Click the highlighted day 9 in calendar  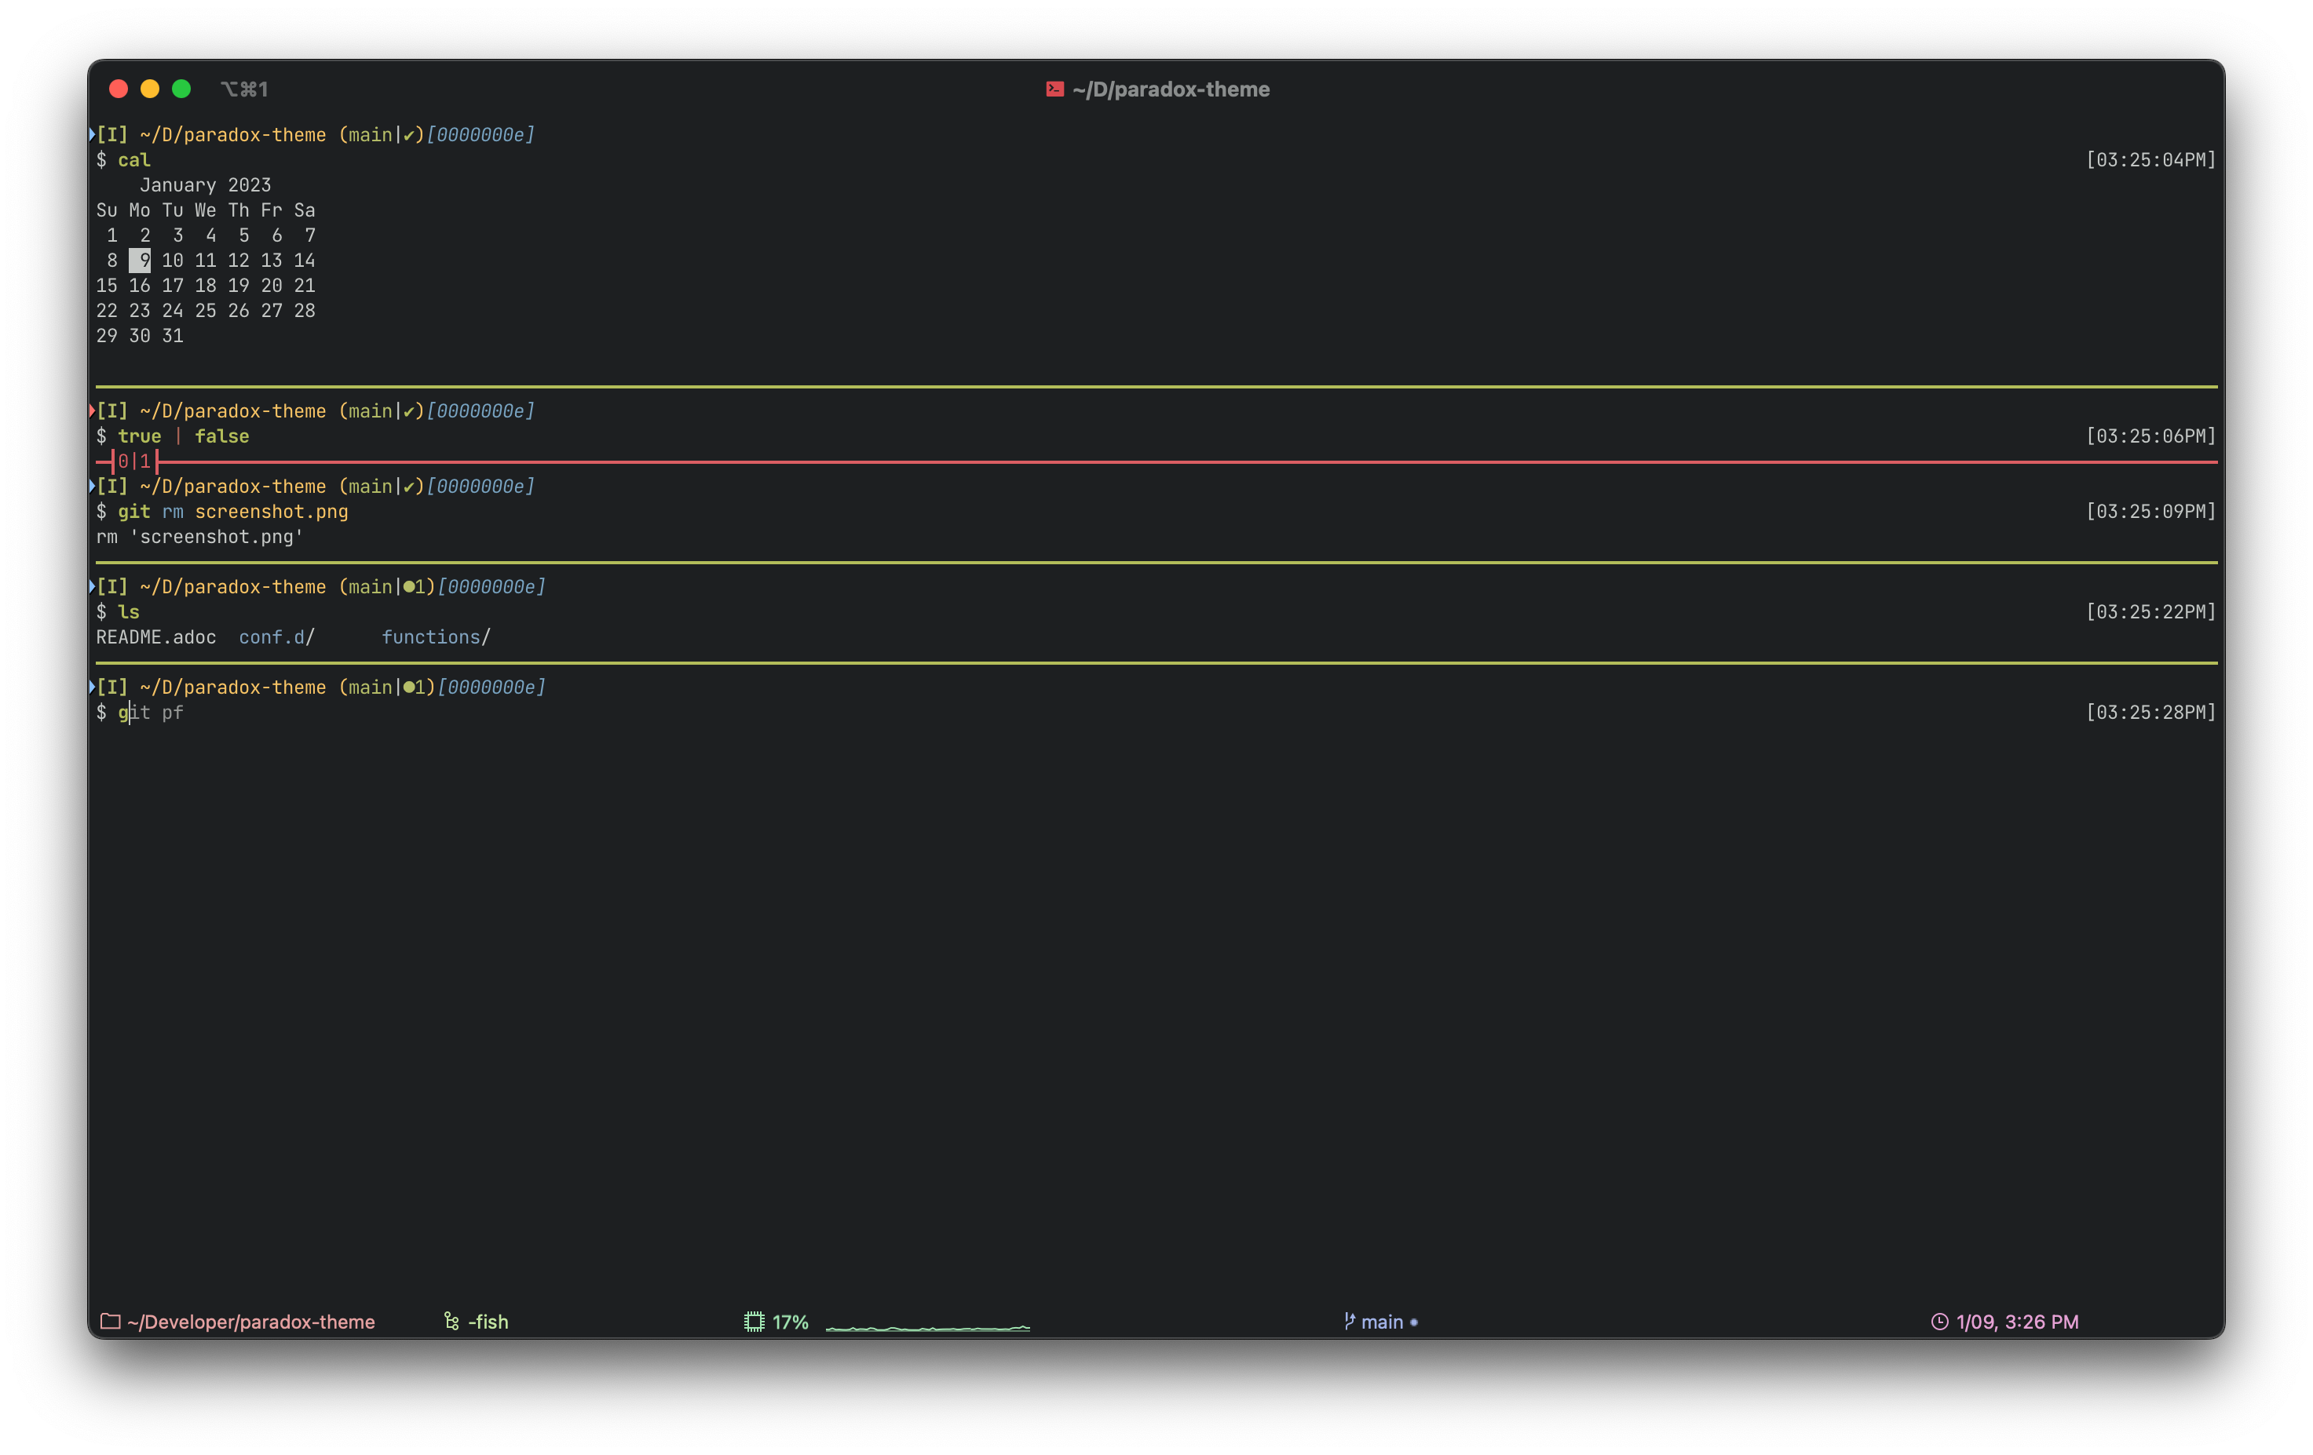(x=141, y=261)
